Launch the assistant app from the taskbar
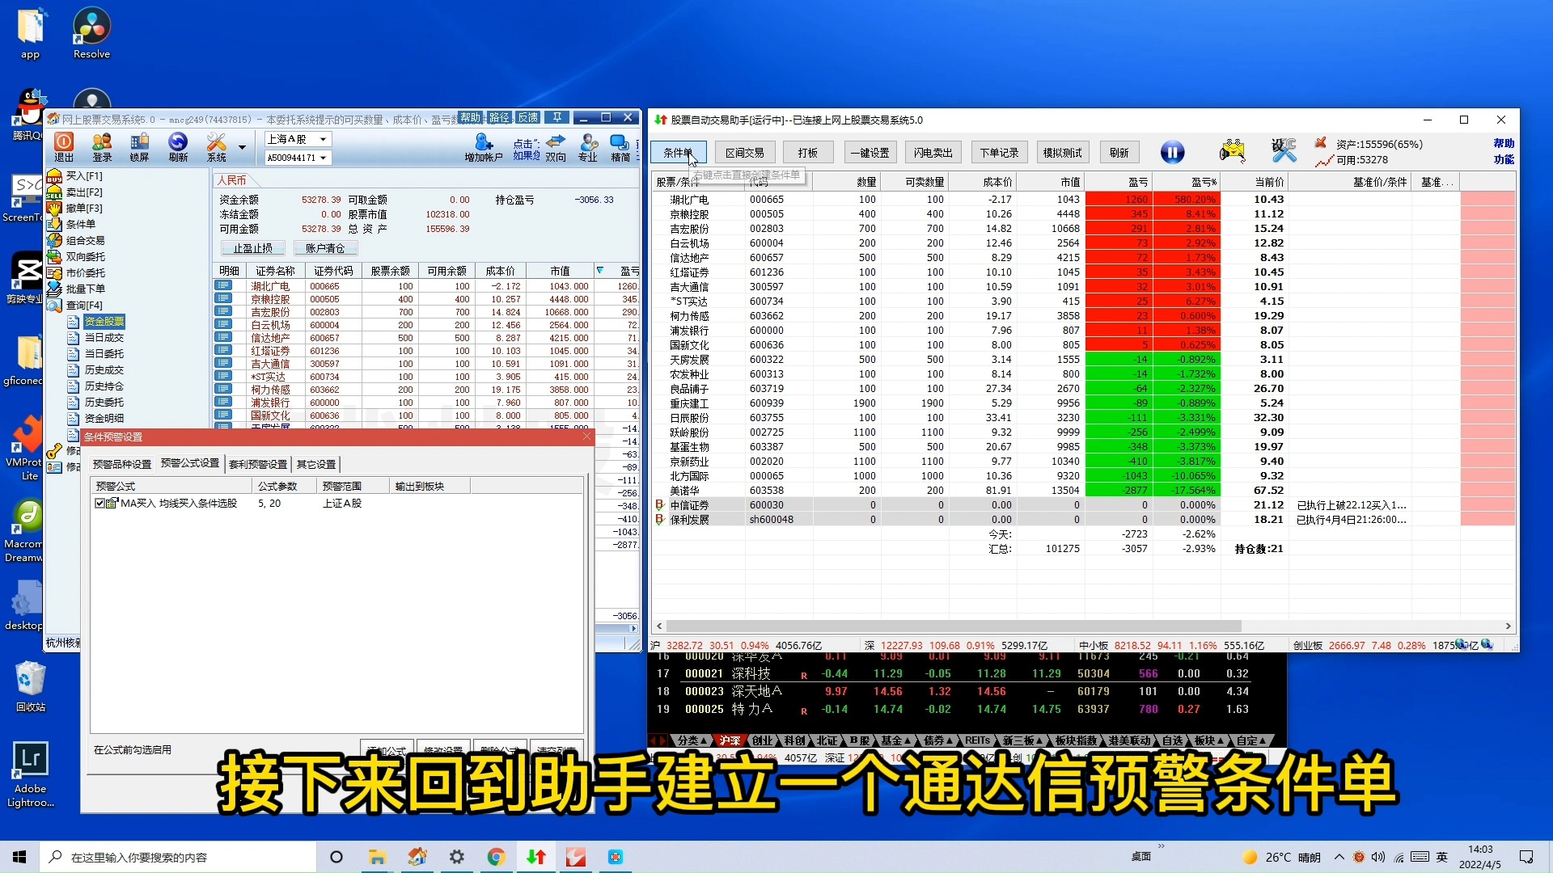Viewport: 1553px width, 873px height. (536, 857)
